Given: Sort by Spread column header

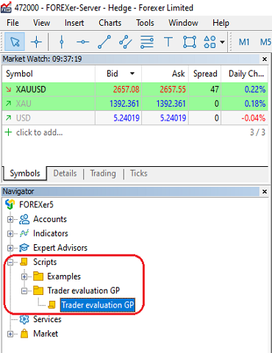Looking at the screenshot, I should (205, 74).
